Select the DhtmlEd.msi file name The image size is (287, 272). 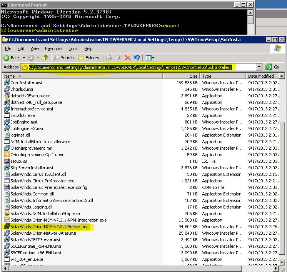[x=22, y=89]
